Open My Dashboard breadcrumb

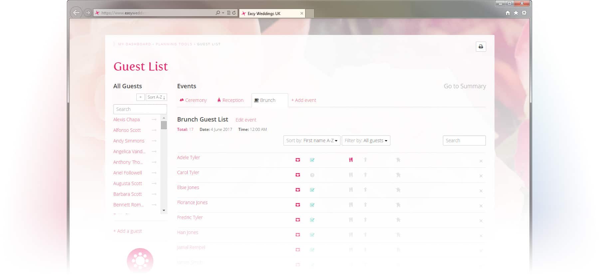point(134,44)
